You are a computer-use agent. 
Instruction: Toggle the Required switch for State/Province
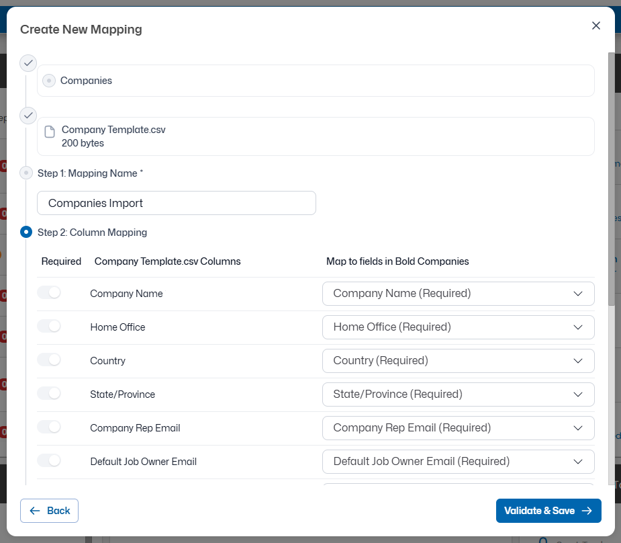[x=49, y=394]
